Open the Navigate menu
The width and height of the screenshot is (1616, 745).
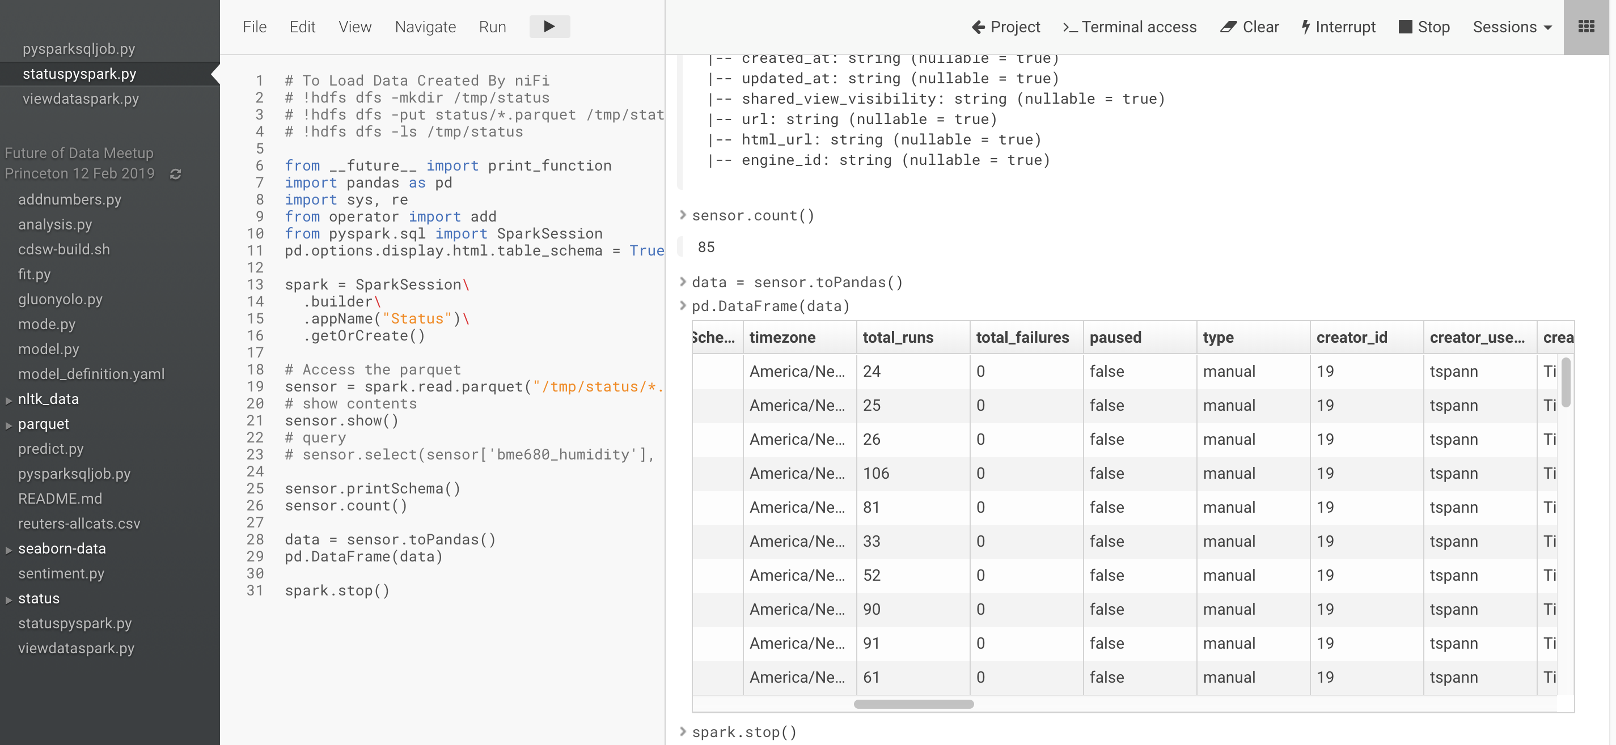tap(425, 26)
